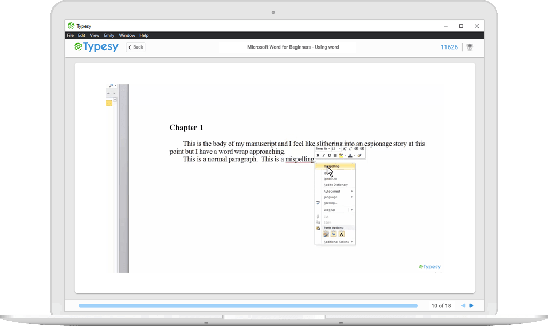548x326 pixels.
Task: Open the trophy achievements icon
Action: click(469, 47)
